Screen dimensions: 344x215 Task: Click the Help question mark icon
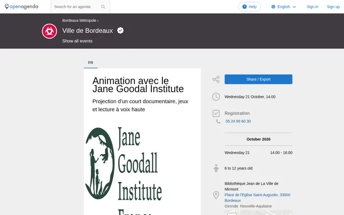245,7
